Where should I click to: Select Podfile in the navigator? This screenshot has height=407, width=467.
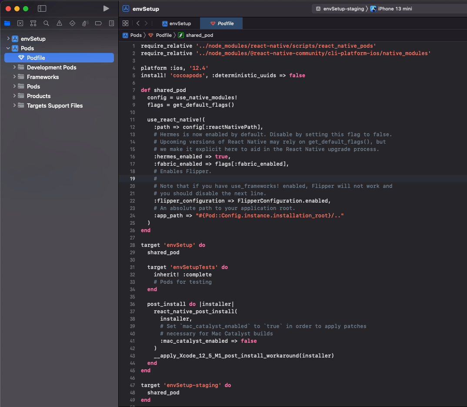(x=59, y=58)
